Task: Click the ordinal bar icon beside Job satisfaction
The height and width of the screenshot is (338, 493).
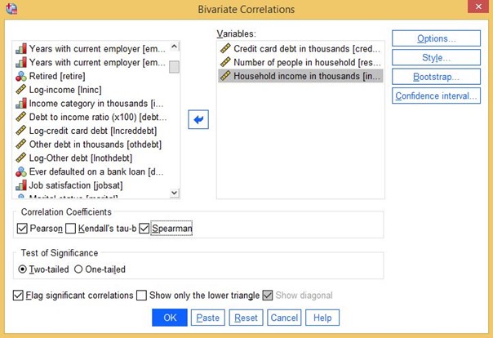Action: point(21,186)
